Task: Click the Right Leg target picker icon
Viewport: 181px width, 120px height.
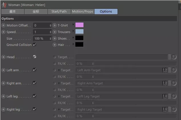Action: coord(174,109)
